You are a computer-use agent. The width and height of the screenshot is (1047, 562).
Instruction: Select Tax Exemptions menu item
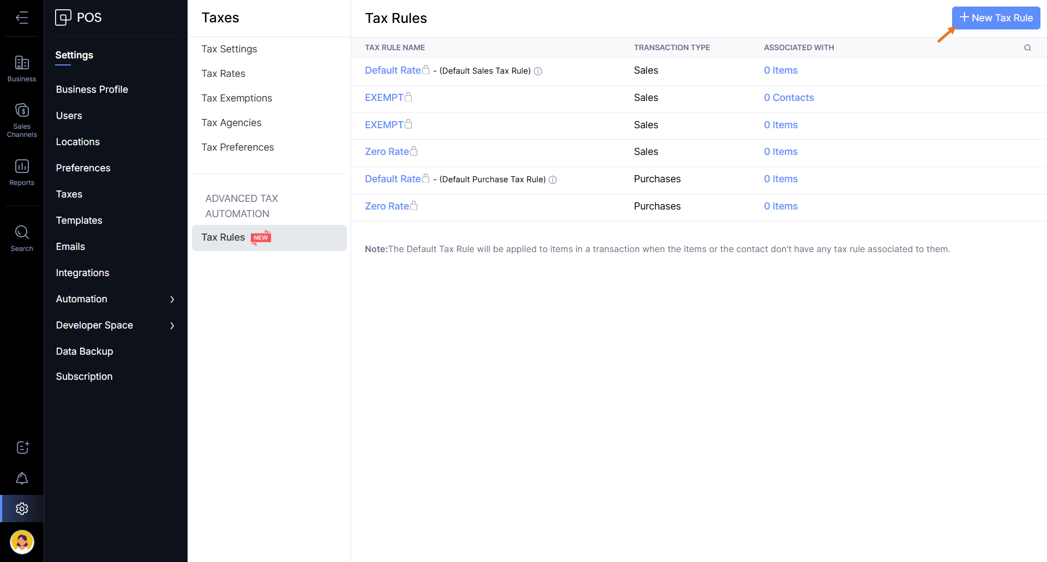(237, 98)
